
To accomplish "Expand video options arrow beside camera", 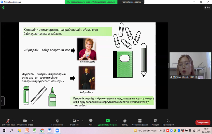I will pos(32,121).
